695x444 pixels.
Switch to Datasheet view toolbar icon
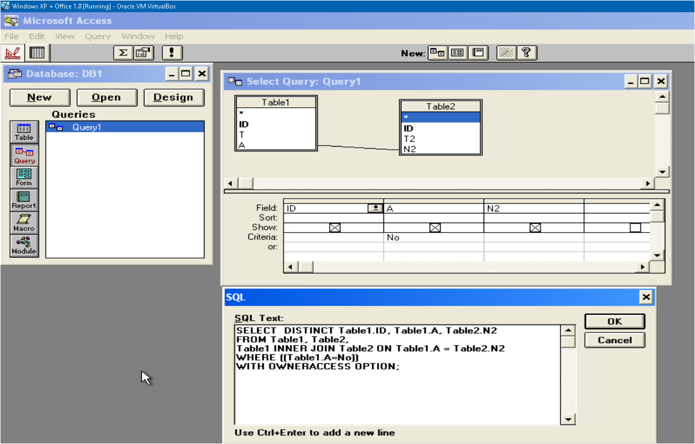pyautogui.click(x=37, y=53)
